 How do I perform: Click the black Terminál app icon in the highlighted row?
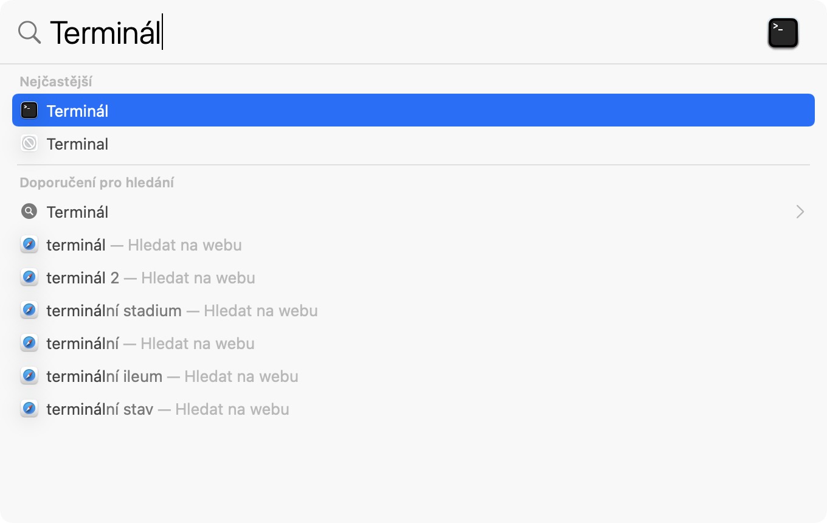click(x=29, y=111)
